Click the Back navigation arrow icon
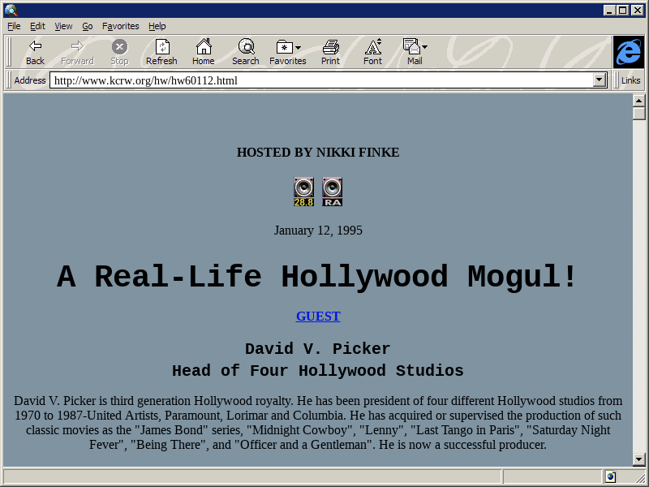Screen dimensions: 649x487 pos(35,47)
